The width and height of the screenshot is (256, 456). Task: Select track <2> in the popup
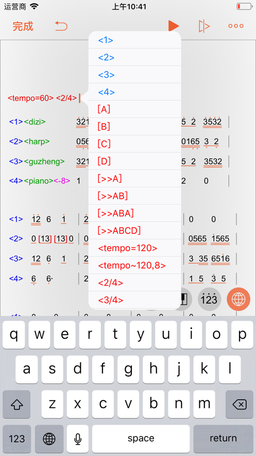[x=106, y=57]
